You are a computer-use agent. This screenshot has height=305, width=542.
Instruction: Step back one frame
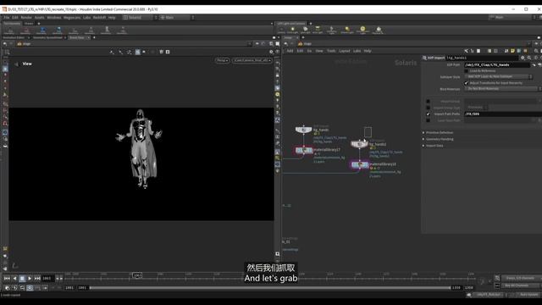click(x=14, y=278)
